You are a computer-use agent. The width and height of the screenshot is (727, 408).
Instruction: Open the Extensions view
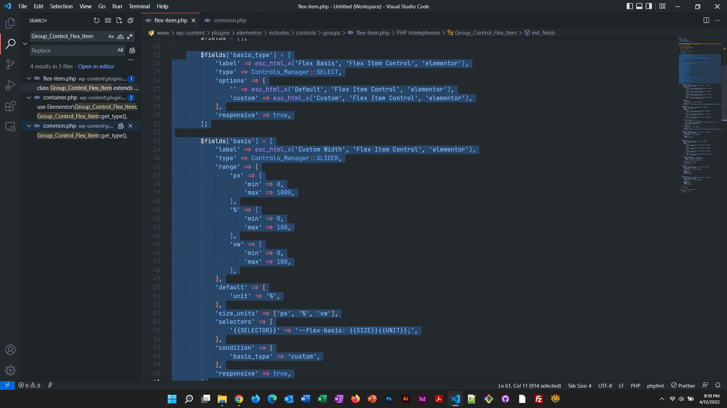pos(10,106)
